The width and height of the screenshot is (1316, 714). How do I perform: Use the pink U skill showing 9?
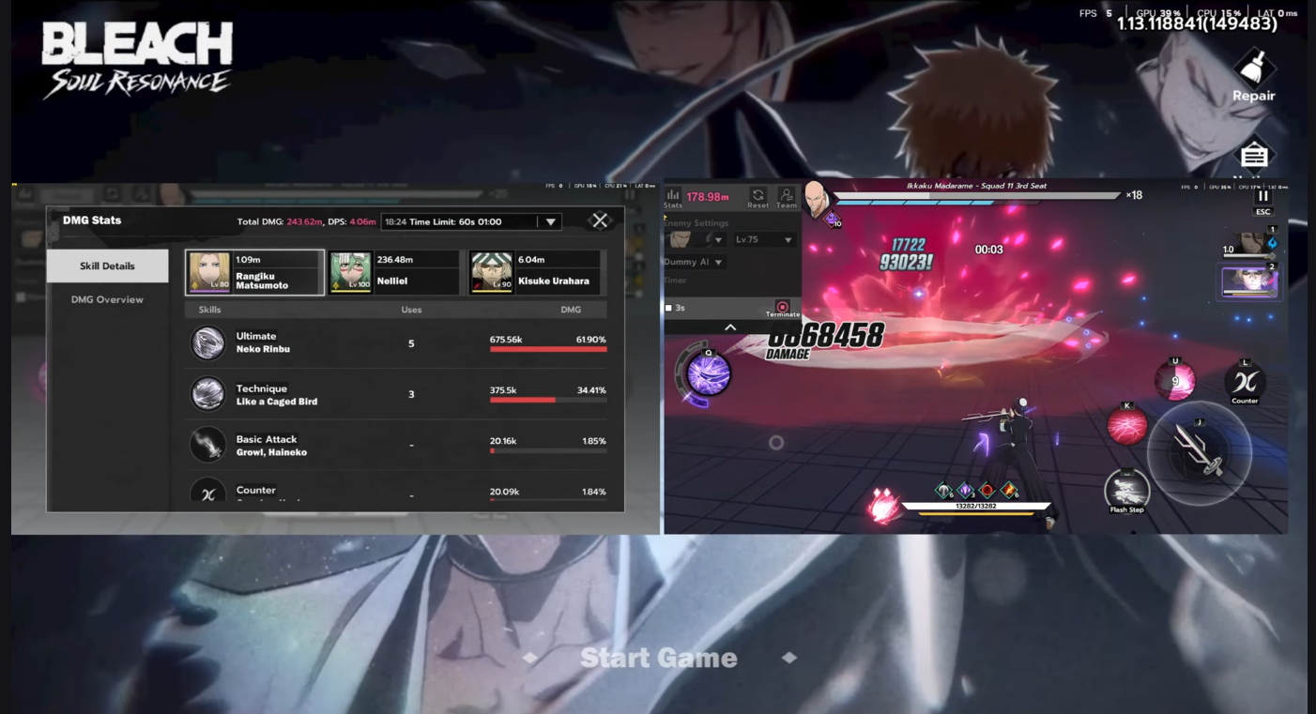[x=1174, y=381]
